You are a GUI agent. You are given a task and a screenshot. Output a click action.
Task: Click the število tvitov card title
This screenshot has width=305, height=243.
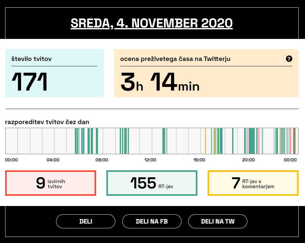pos(32,59)
